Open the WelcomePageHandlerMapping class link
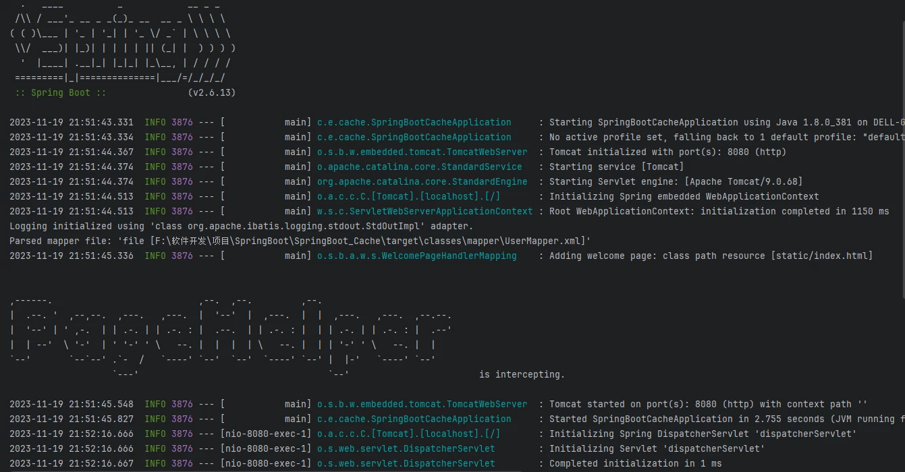 (x=416, y=256)
